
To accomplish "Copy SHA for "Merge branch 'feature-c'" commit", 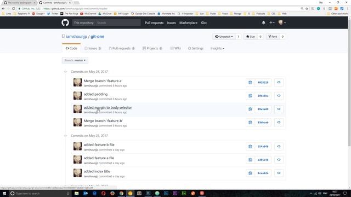I will tap(250, 83).
